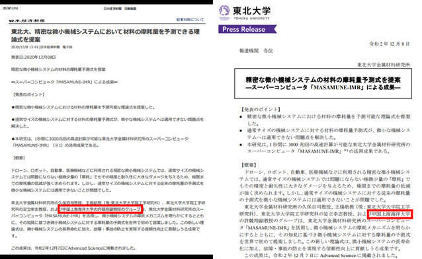Click the red-boxed 許競翔副教授のグループ text in Nikkei article
The image size is (422, 259).
100,209
